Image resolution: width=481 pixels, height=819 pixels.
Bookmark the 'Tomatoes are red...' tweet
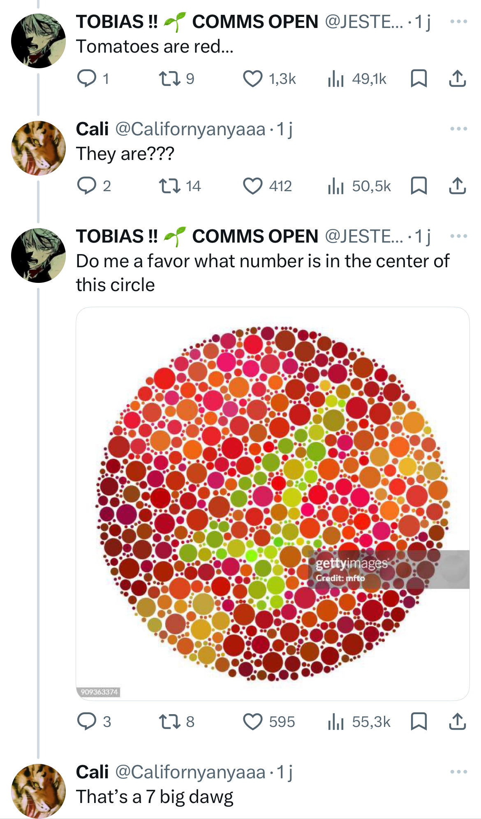click(419, 78)
